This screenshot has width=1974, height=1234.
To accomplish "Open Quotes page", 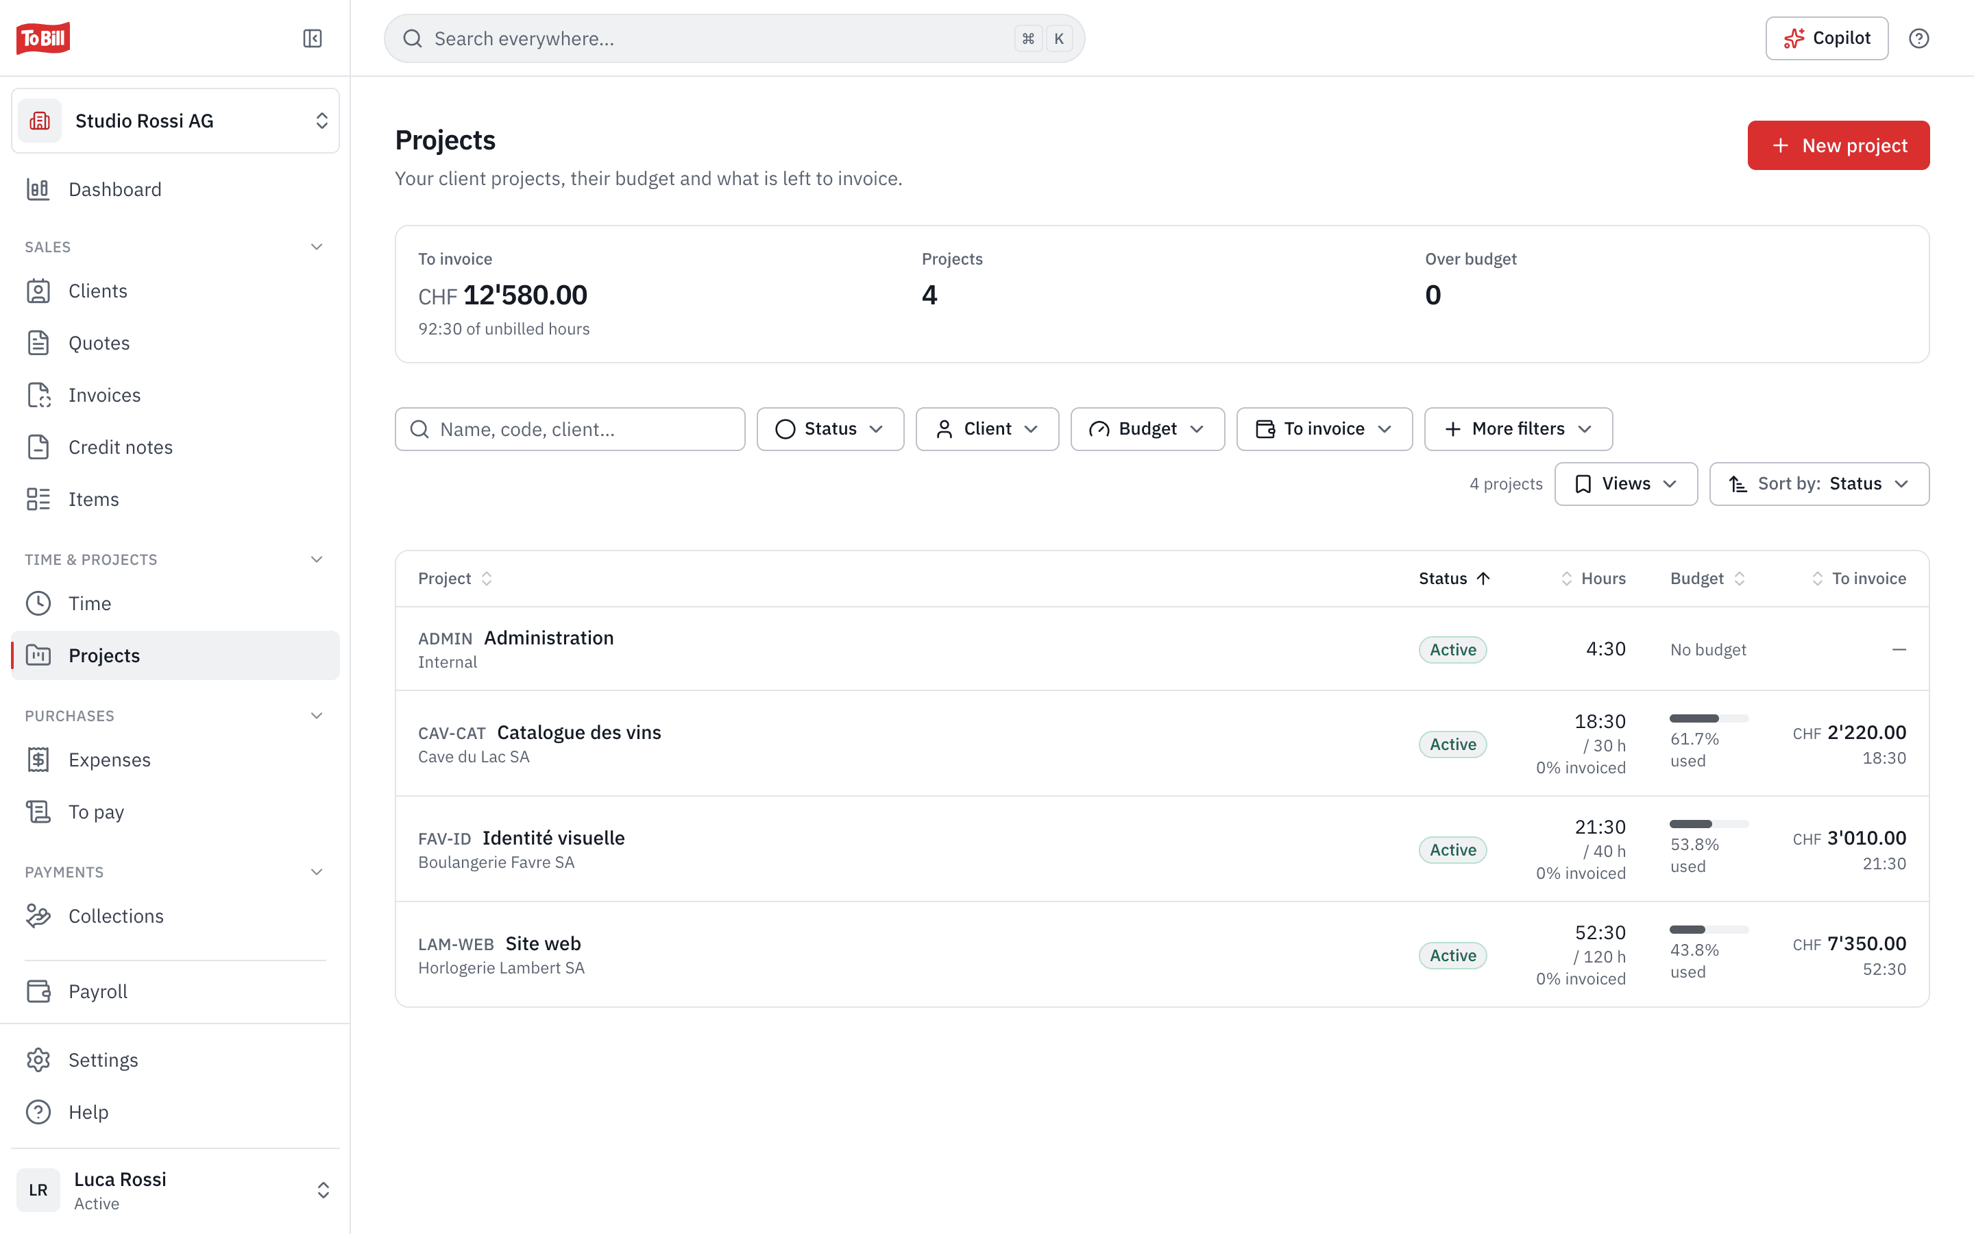I will coord(175,343).
